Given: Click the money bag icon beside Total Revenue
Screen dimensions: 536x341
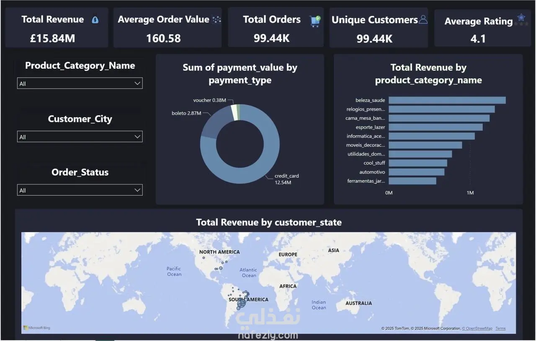Looking at the screenshot, I should pyautogui.click(x=95, y=20).
